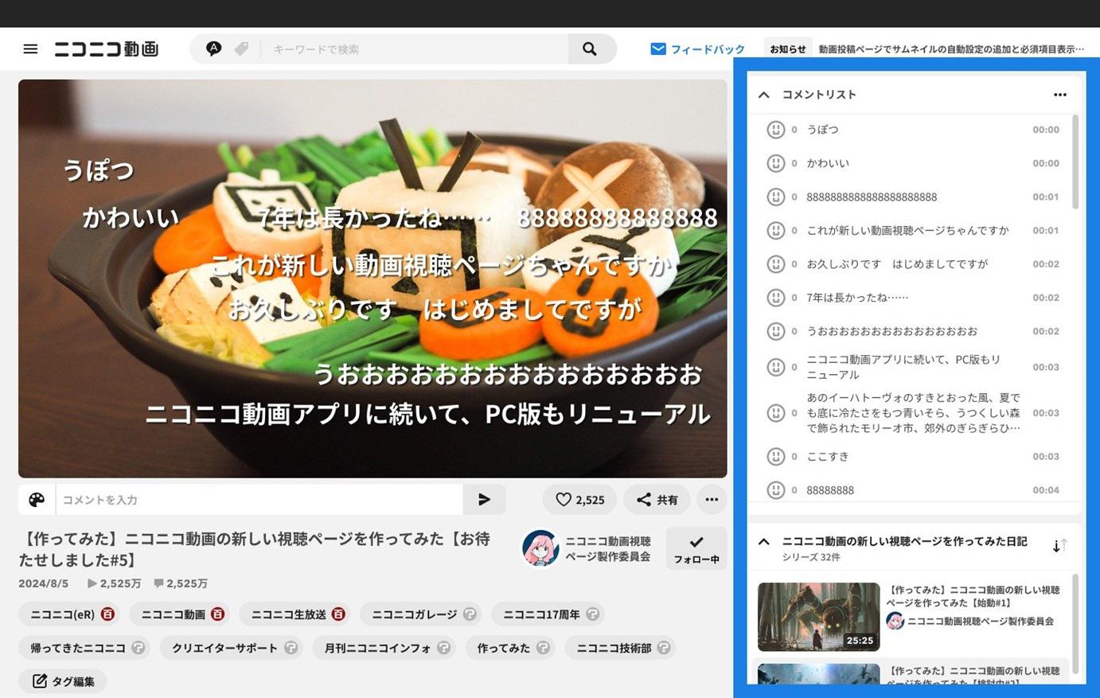
Task: Click face icon beside うぽつ comment
Action: coord(775,130)
